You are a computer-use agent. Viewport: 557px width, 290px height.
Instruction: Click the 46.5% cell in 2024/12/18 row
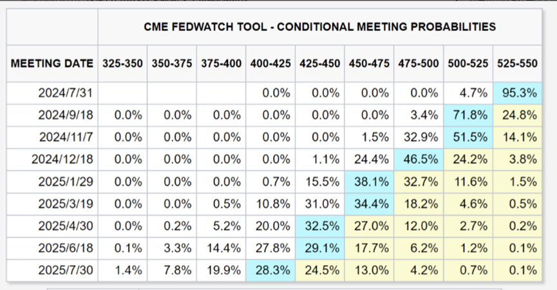coord(419,159)
